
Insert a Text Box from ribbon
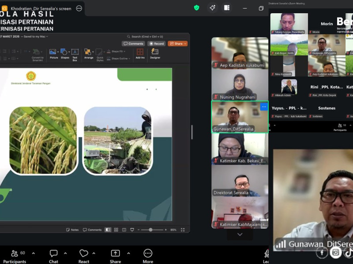tap(75, 54)
